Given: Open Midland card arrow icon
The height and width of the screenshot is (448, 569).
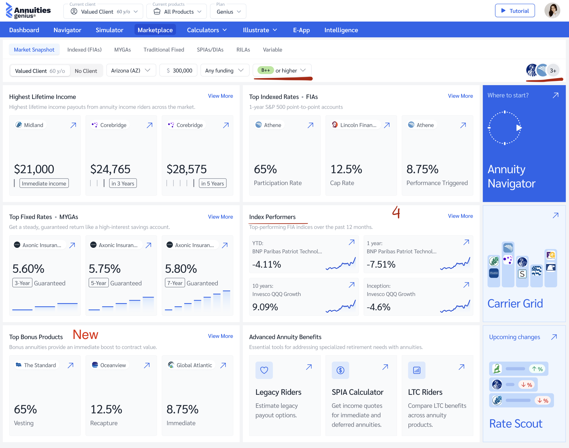Looking at the screenshot, I should click(73, 125).
